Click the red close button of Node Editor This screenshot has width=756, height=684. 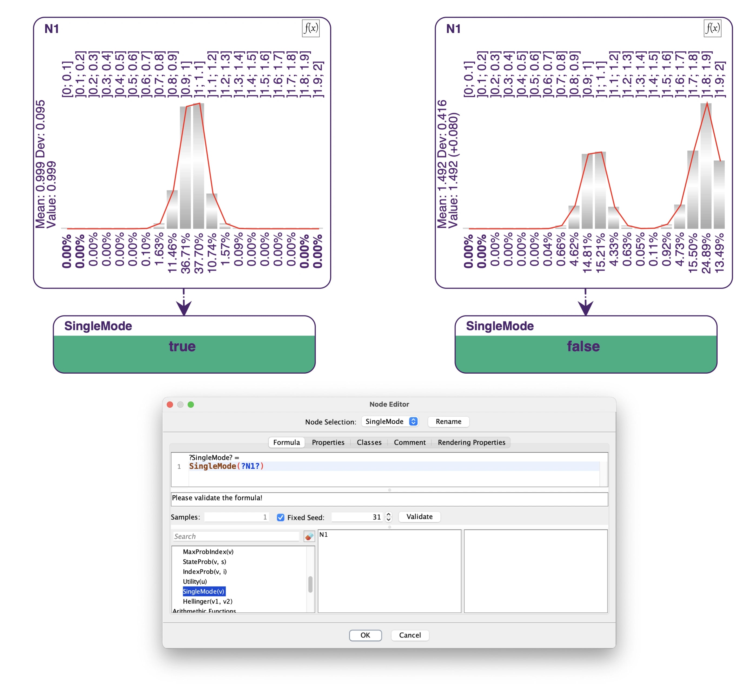click(x=170, y=404)
